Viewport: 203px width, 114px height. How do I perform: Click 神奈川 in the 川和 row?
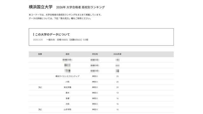click(95, 82)
